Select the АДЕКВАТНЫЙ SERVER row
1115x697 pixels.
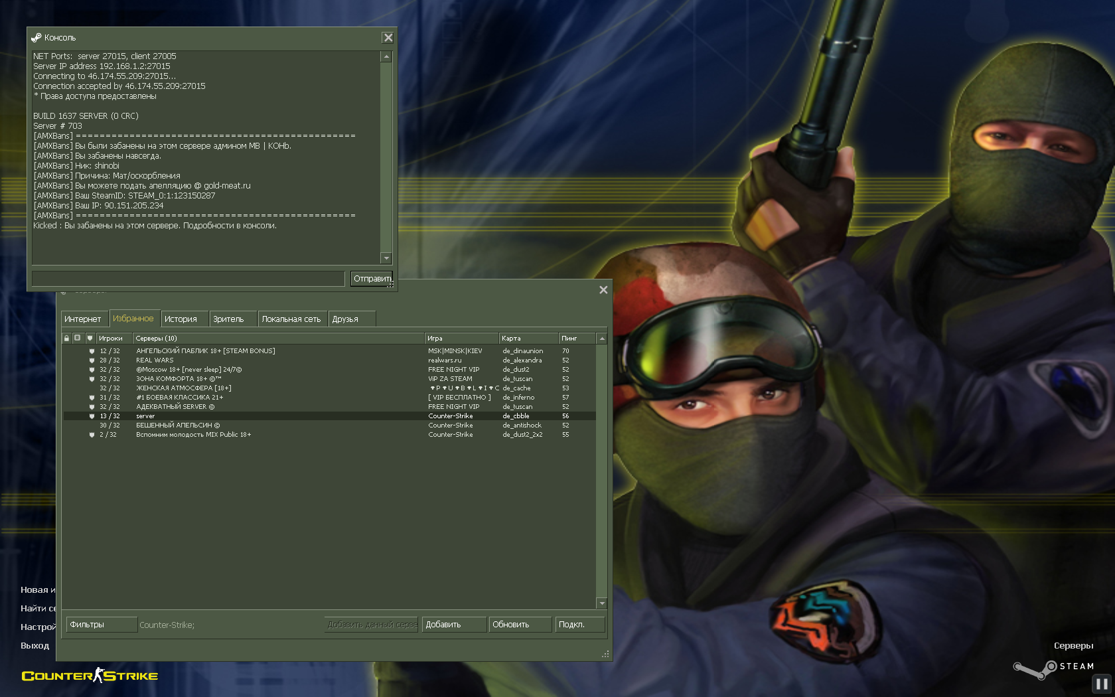329,407
